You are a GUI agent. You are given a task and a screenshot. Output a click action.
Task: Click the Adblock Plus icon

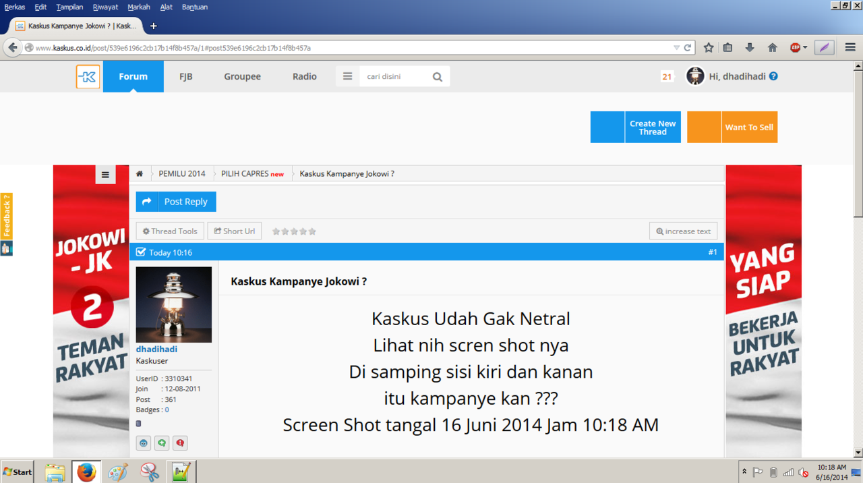[795, 48]
